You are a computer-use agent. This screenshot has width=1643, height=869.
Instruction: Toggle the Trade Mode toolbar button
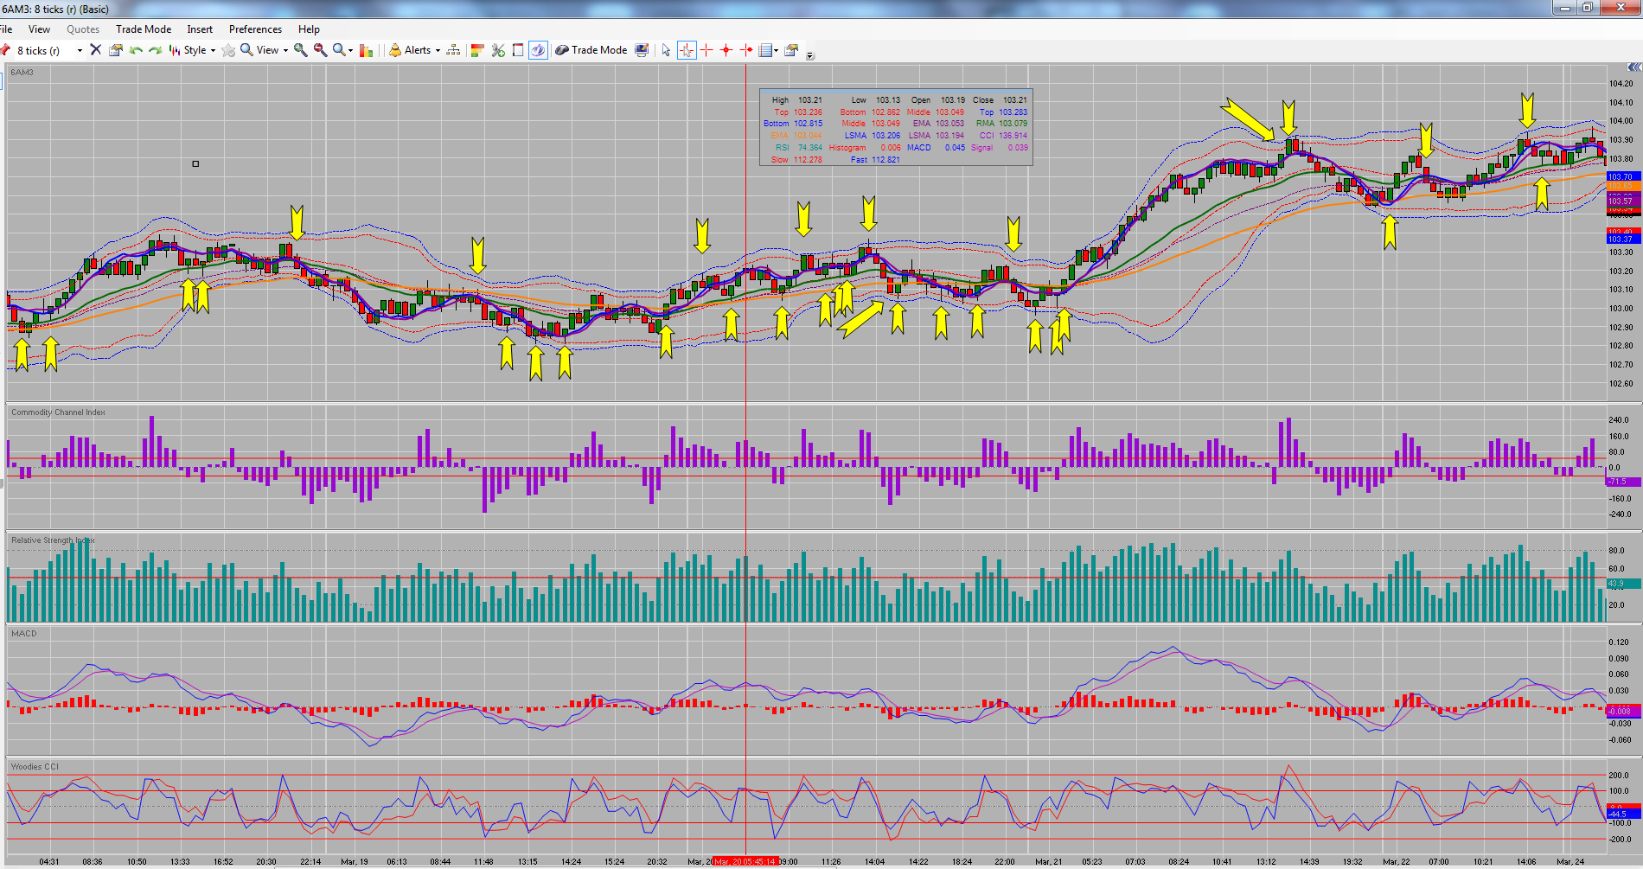point(591,50)
